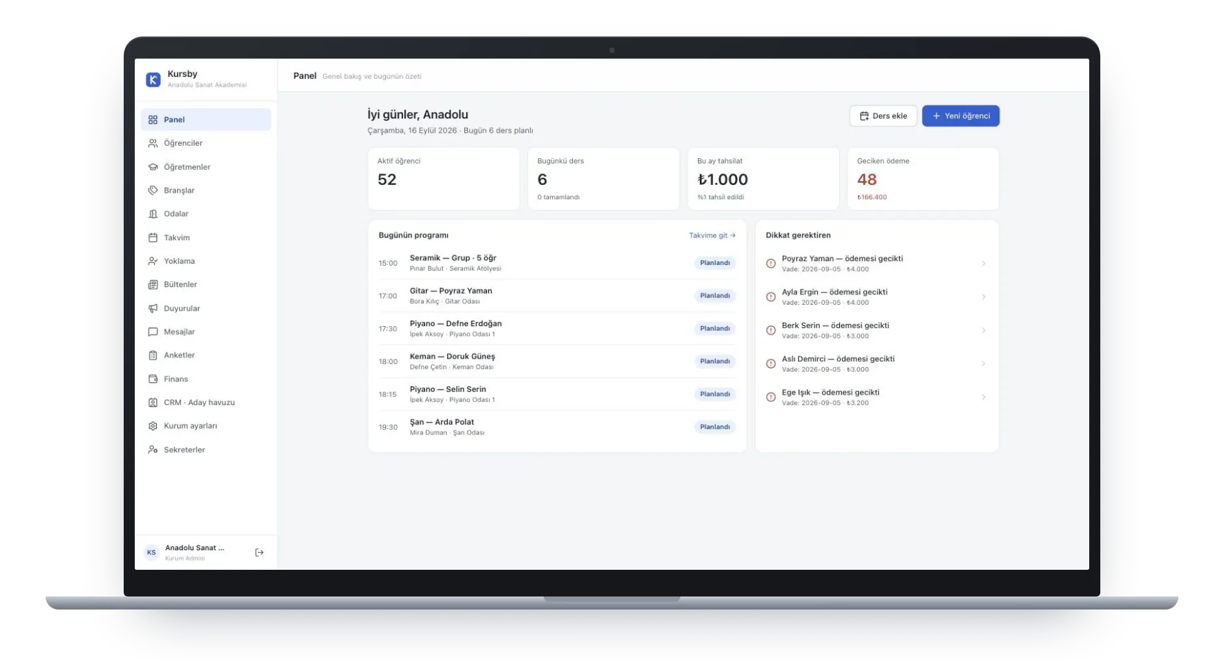
Task: Select the Yoklama attendance icon
Action: [x=153, y=261]
